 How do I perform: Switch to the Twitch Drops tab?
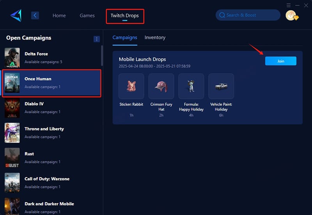click(x=125, y=16)
